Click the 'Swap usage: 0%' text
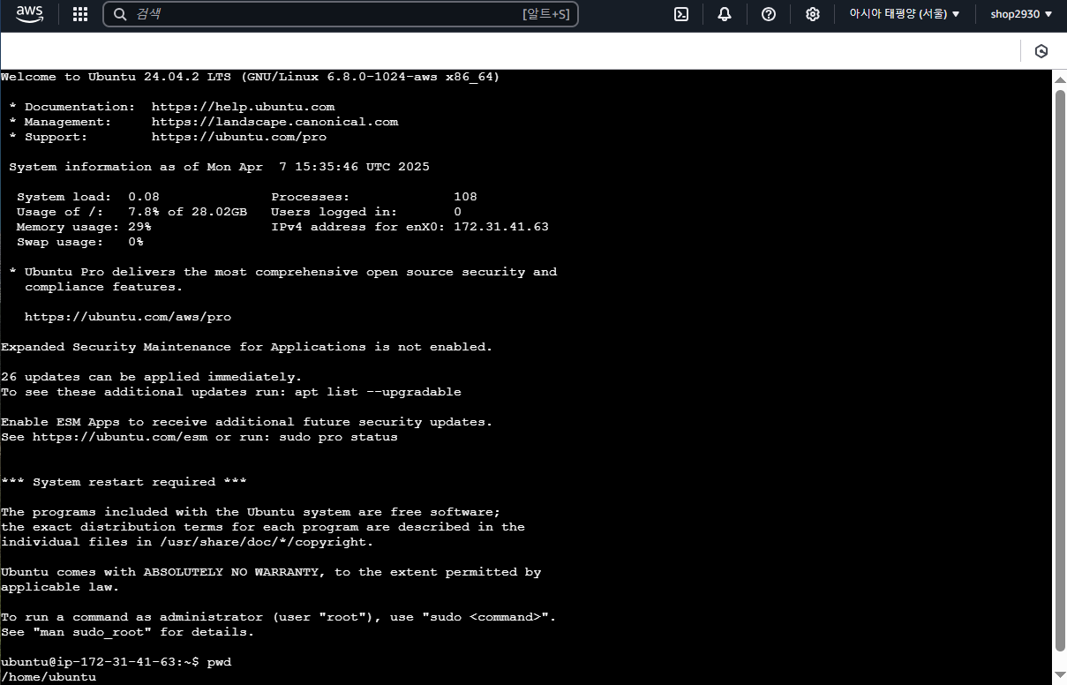 80,242
